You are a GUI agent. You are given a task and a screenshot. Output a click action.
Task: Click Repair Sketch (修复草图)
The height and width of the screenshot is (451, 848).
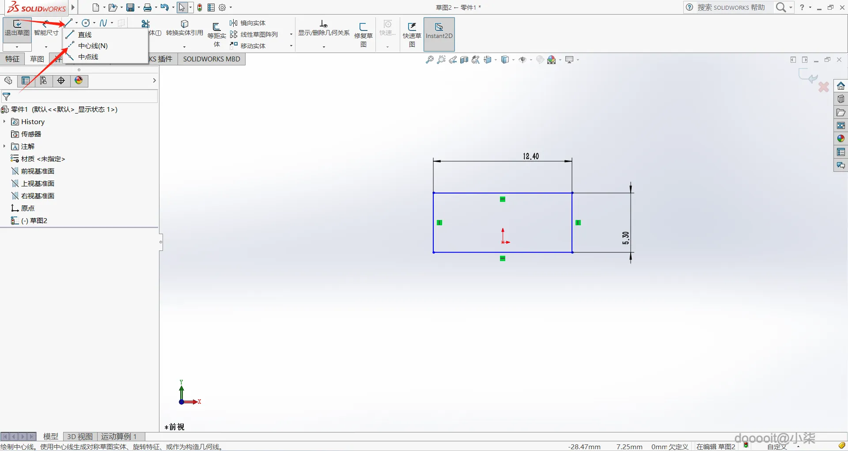click(363, 34)
